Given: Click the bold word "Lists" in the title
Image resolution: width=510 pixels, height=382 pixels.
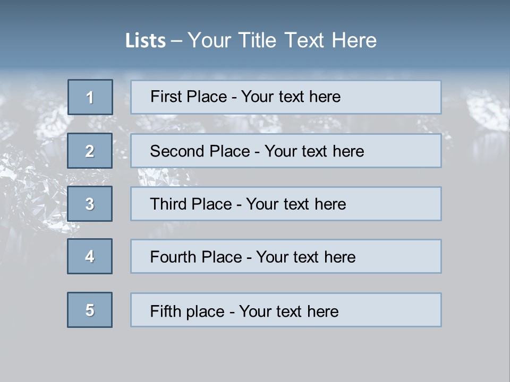Looking at the screenshot, I should point(146,41).
